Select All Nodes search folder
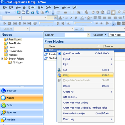This screenshot has height=125, width=125. pyautogui.click(x=17, y=62)
